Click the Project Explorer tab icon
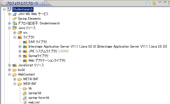 pos(4,3)
